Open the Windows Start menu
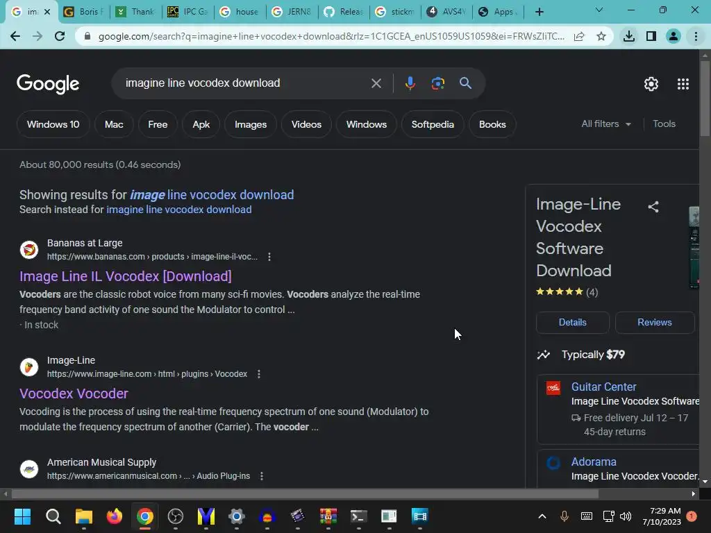Image resolution: width=711 pixels, height=533 pixels. coord(22,516)
